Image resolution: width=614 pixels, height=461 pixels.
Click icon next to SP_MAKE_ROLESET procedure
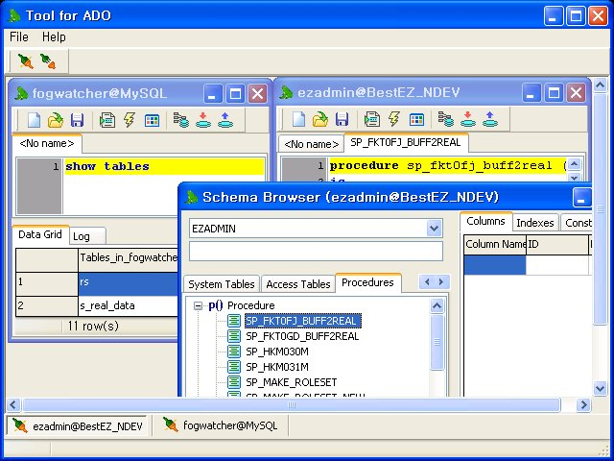pos(234,382)
